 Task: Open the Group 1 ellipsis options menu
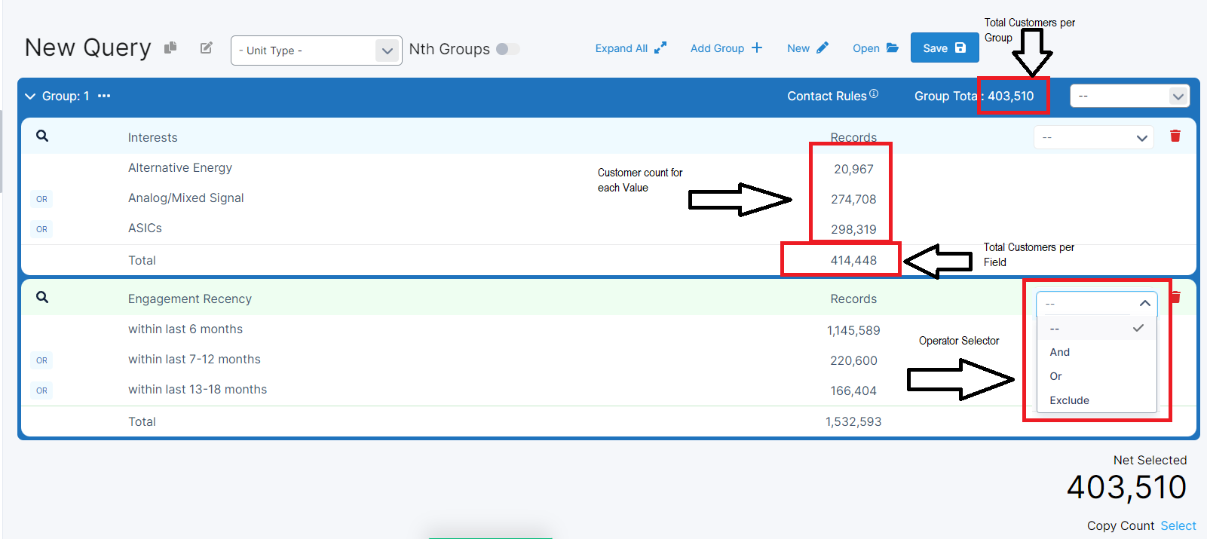[104, 96]
